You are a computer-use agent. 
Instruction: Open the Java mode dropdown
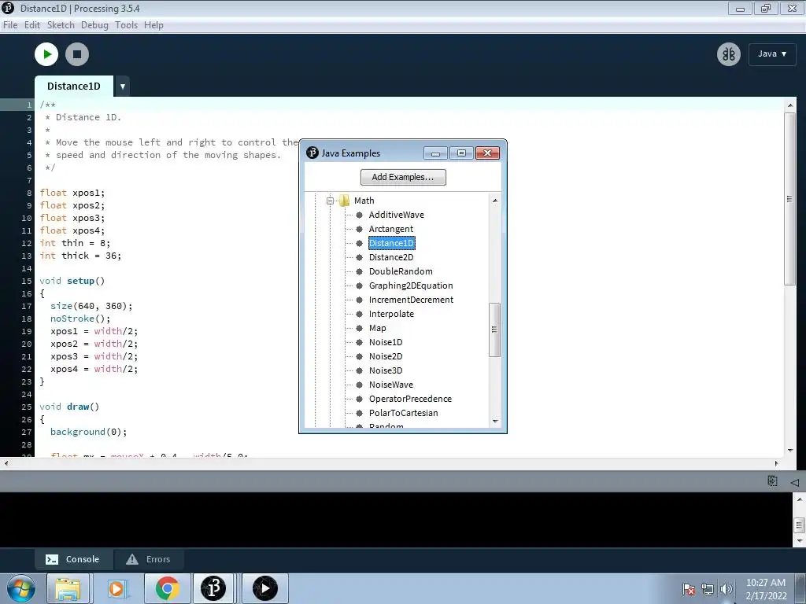click(x=772, y=54)
